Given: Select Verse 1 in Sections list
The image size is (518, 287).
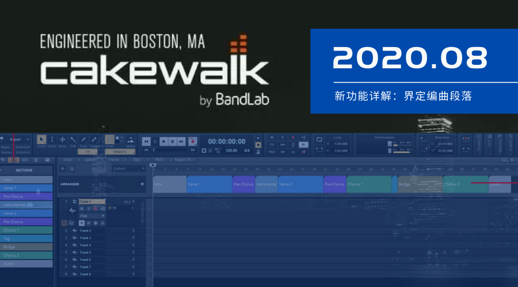Looking at the screenshot, I should 26,188.
